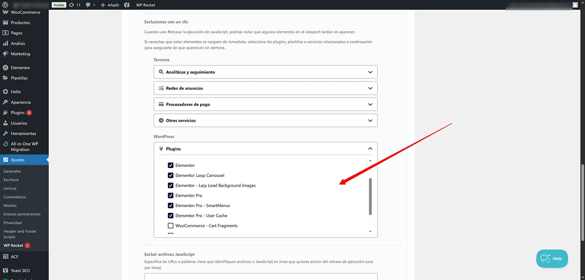Open Elementor from the sidebar icon

(x=5, y=67)
